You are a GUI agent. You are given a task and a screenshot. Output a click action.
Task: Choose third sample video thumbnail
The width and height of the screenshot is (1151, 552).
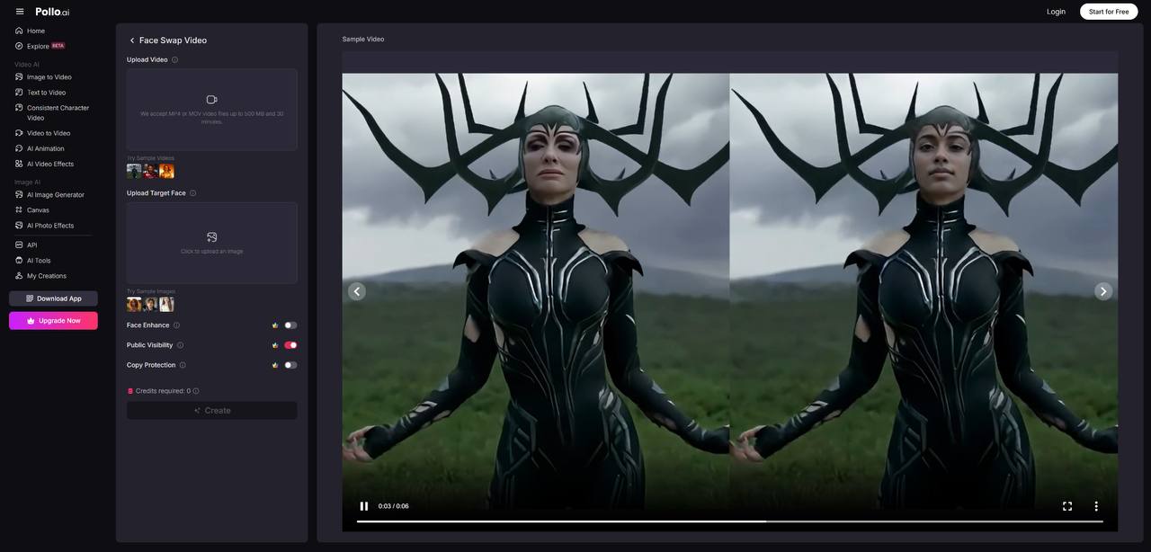[166, 171]
